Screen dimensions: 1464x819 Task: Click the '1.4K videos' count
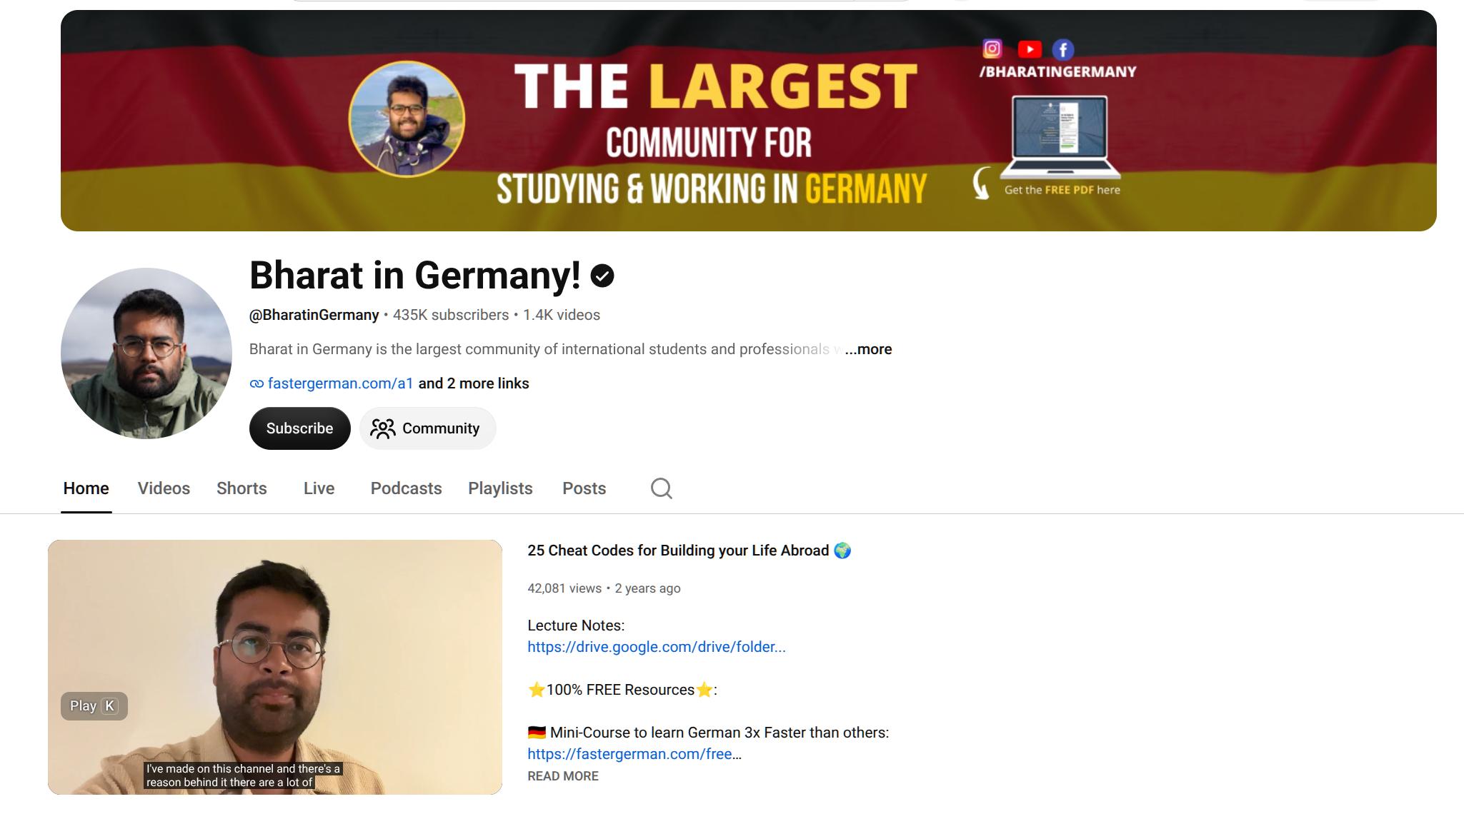[562, 315]
